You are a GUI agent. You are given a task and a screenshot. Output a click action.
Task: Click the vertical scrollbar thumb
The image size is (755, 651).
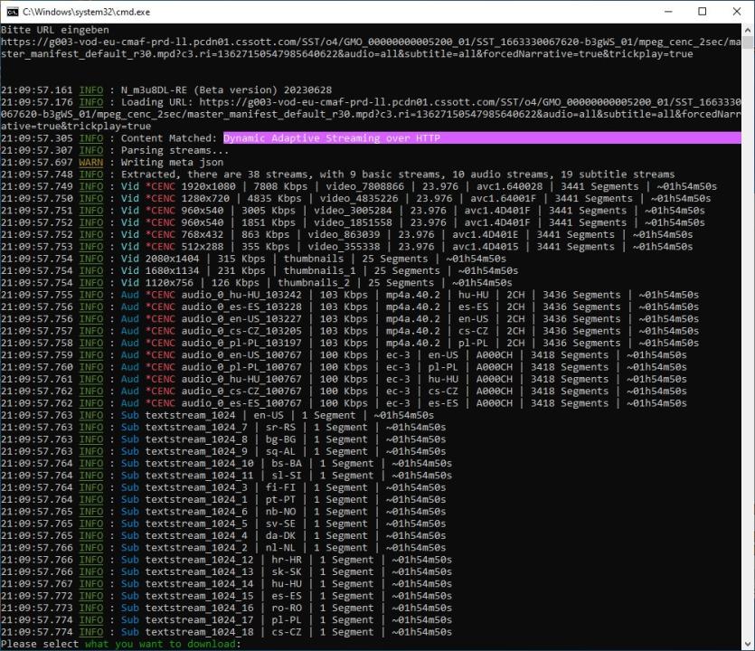[747, 42]
